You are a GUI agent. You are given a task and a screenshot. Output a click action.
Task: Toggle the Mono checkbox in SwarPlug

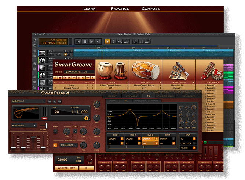click(x=55, y=132)
